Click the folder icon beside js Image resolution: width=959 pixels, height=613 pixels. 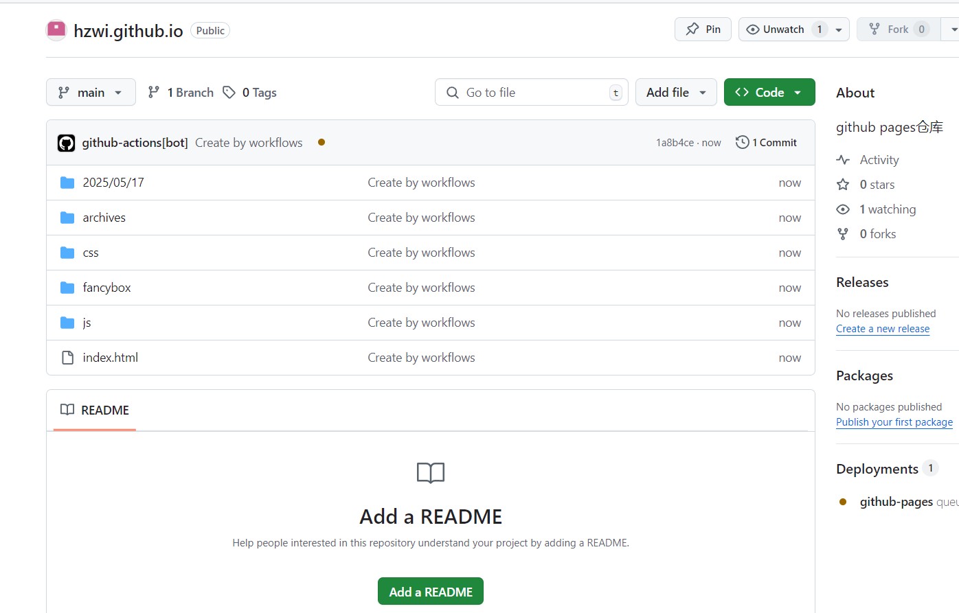click(x=67, y=323)
